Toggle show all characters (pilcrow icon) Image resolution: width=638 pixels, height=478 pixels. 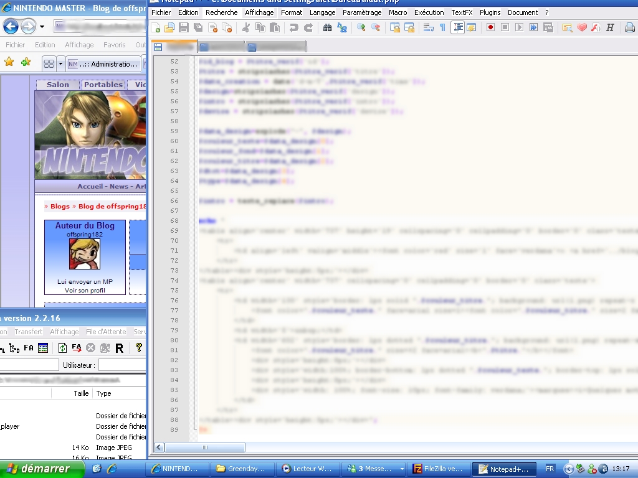point(442,27)
